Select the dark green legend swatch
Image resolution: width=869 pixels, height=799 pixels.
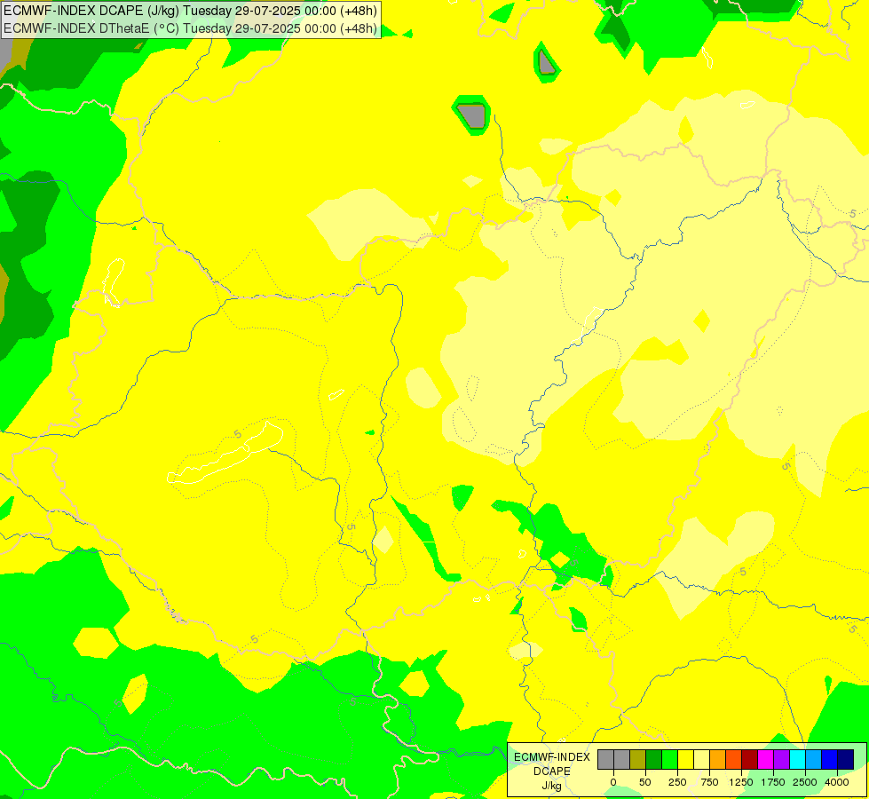653,760
